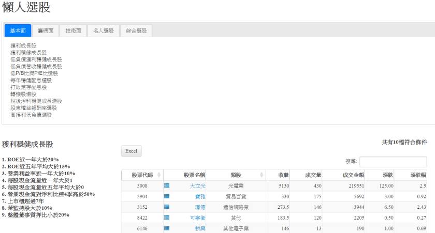This screenshot has width=435, height=233.
Task: Click the 成交金額 column header
Action: (x=343, y=175)
